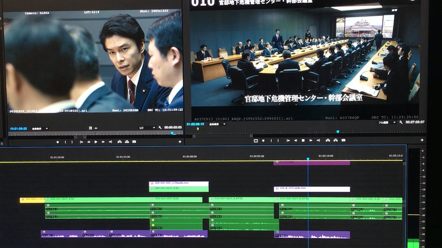Select purple audio clip under playhead

[312, 235]
